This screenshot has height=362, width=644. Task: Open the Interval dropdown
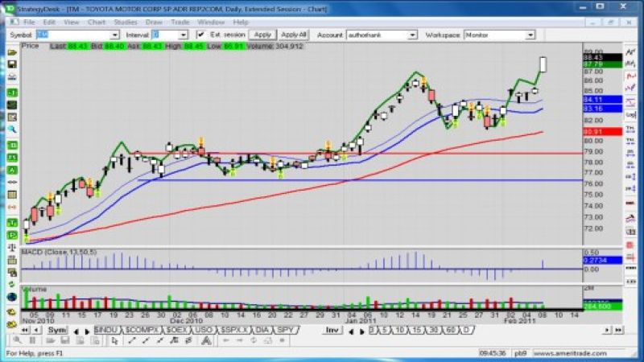click(x=184, y=35)
